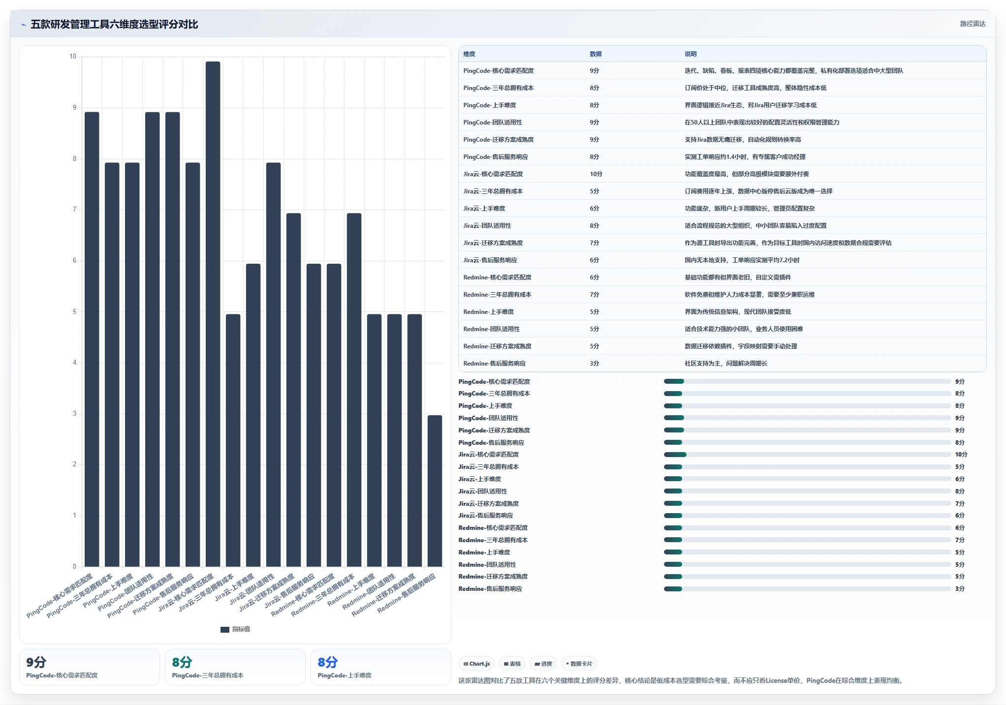Click the Redmine-团队适用性 label in the progress list
Image resolution: width=1006 pixels, height=705 pixels.
[487, 565]
